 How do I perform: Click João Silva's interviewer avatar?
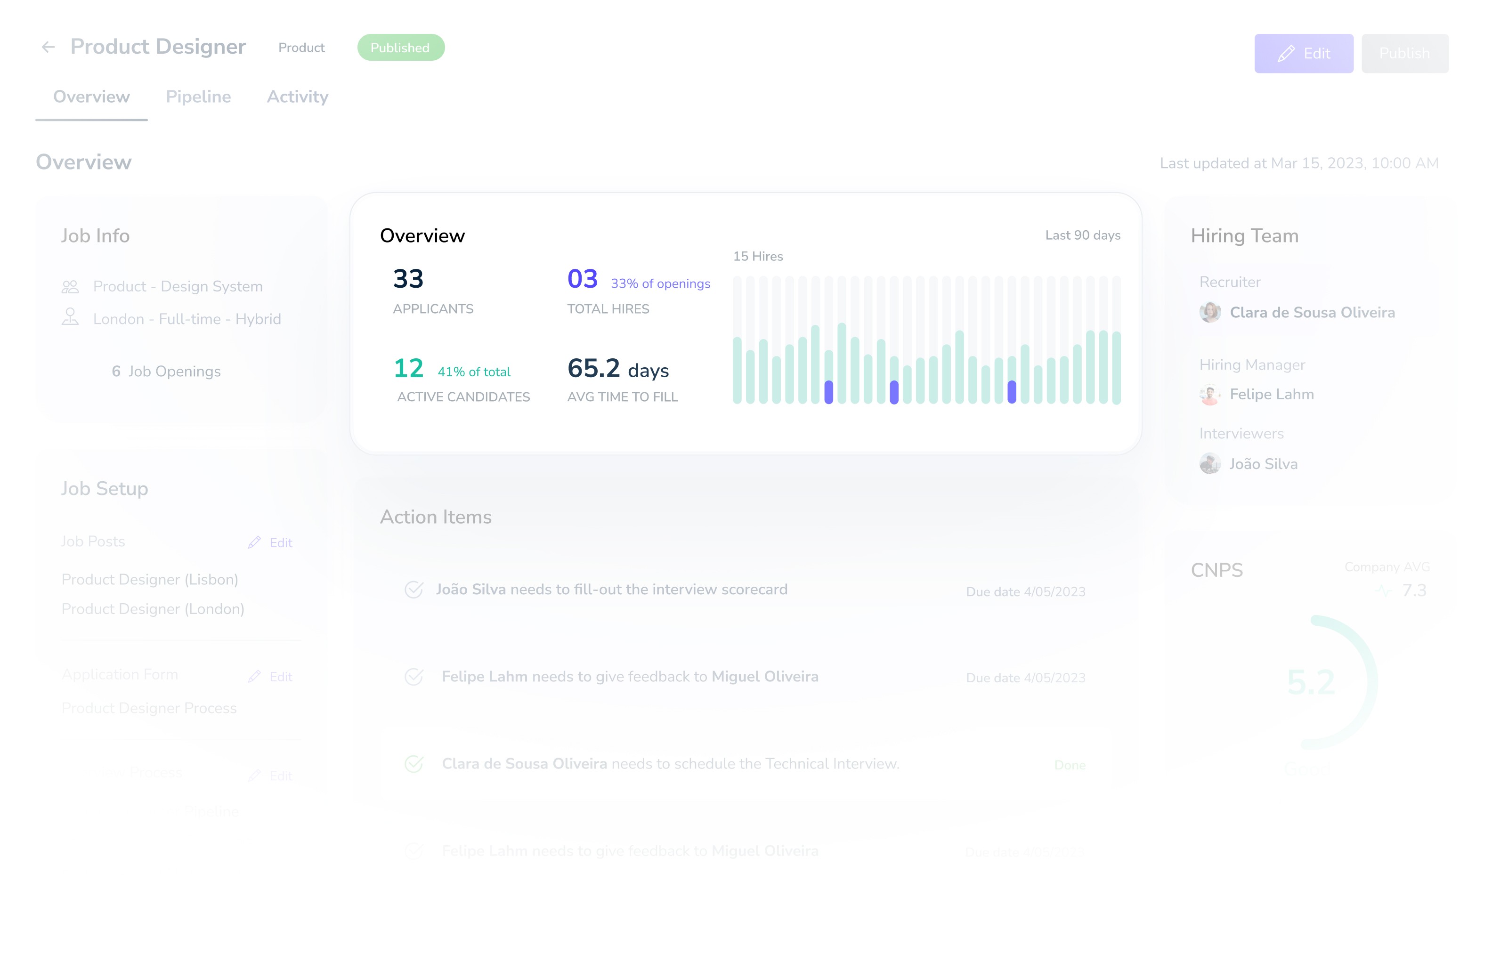pyautogui.click(x=1209, y=464)
